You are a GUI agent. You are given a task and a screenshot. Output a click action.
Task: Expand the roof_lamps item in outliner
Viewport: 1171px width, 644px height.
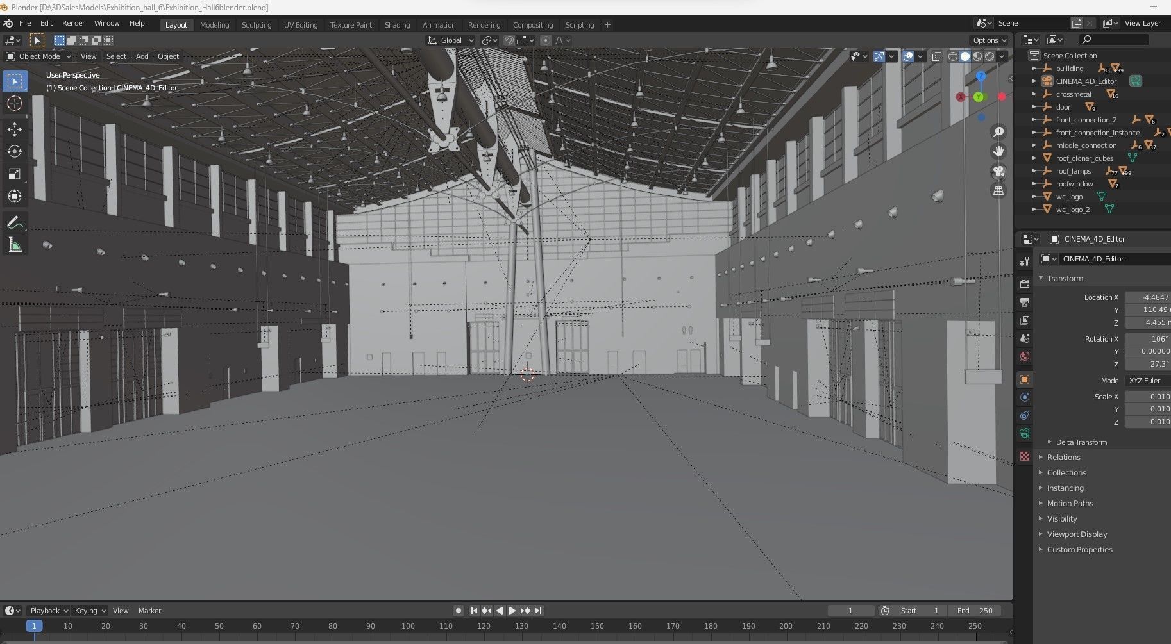coord(1034,171)
